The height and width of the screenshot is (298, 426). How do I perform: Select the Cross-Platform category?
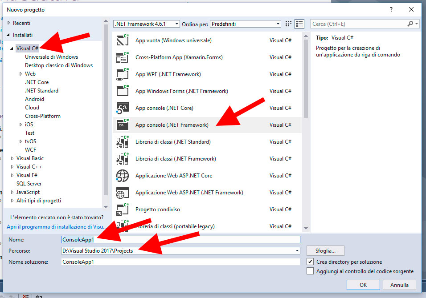pyautogui.click(x=43, y=116)
